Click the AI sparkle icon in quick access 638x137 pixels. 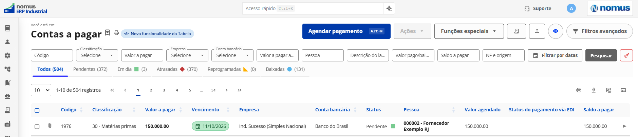(x=389, y=8)
